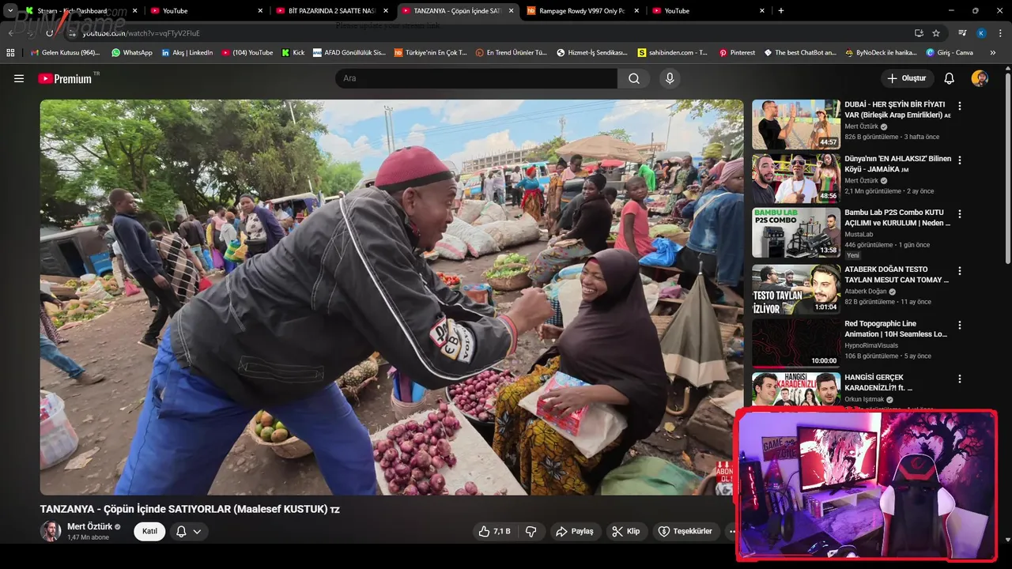Open the YouTube guide hamburger menu
This screenshot has width=1012, height=569.
pyautogui.click(x=19, y=78)
